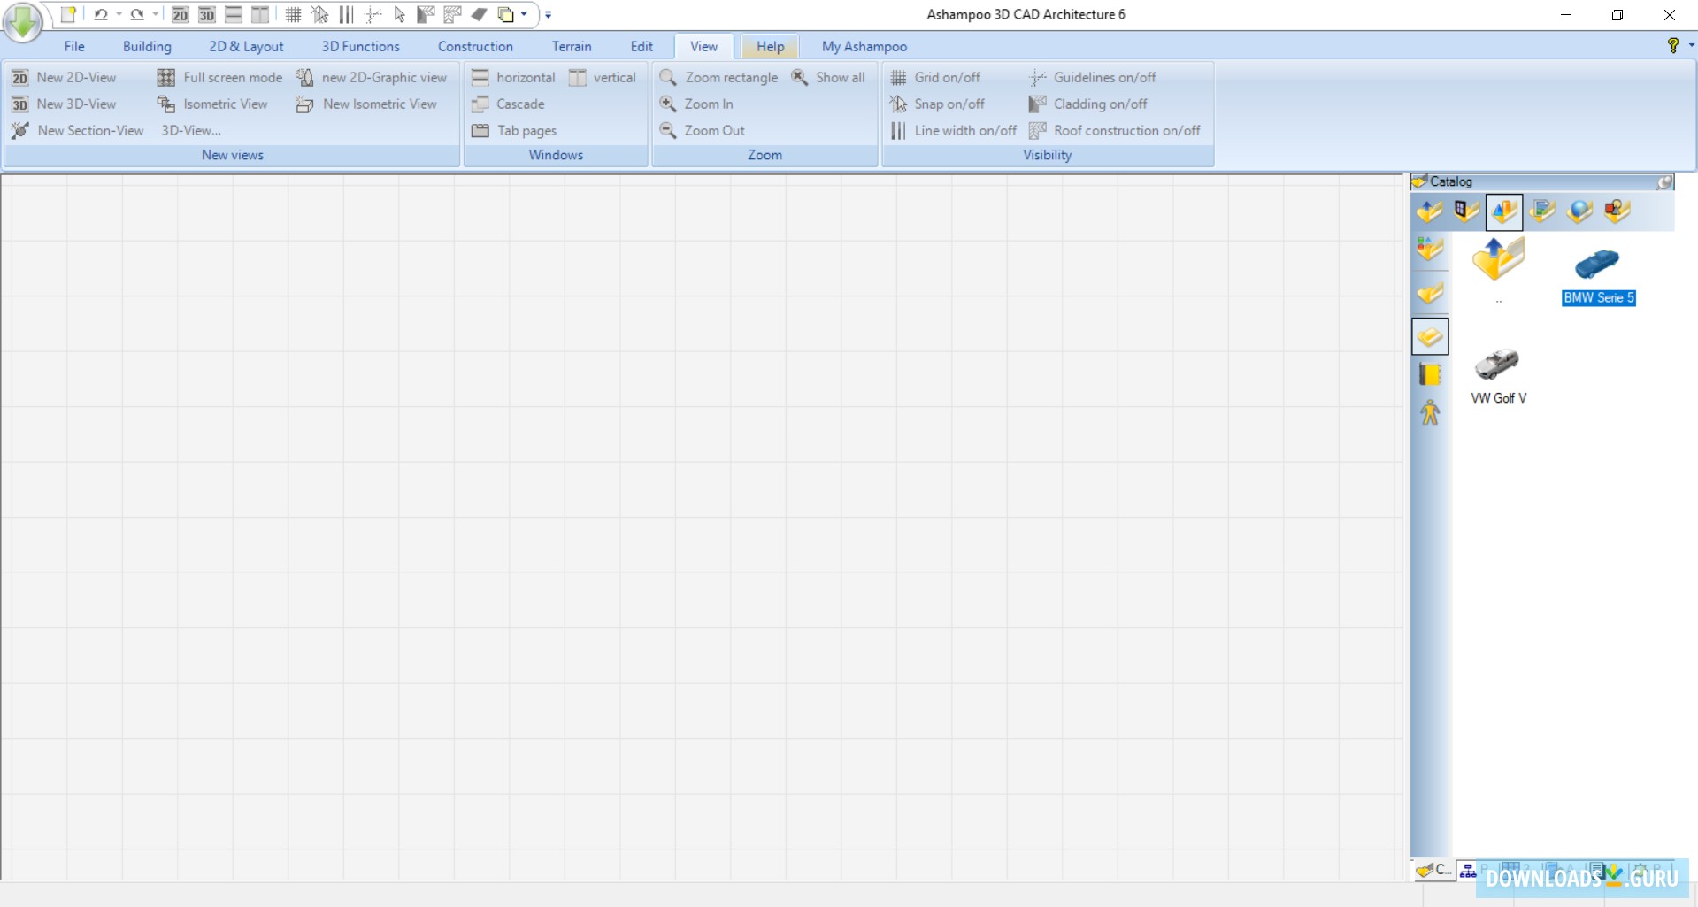Expand the redo history dropdown arrow
Screen dimensions: 1698x907
[x=155, y=14]
